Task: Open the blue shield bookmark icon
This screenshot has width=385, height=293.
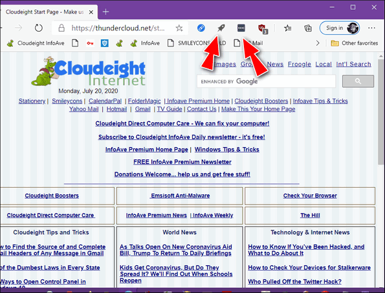Action: point(105,43)
